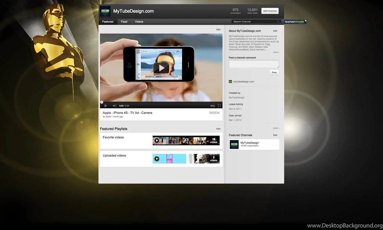Enter fullscreen mode on the video player
The height and width of the screenshot is (230, 383).
coord(219,106)
